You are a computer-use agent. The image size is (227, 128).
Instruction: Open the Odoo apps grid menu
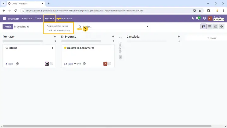click(4, 19)
